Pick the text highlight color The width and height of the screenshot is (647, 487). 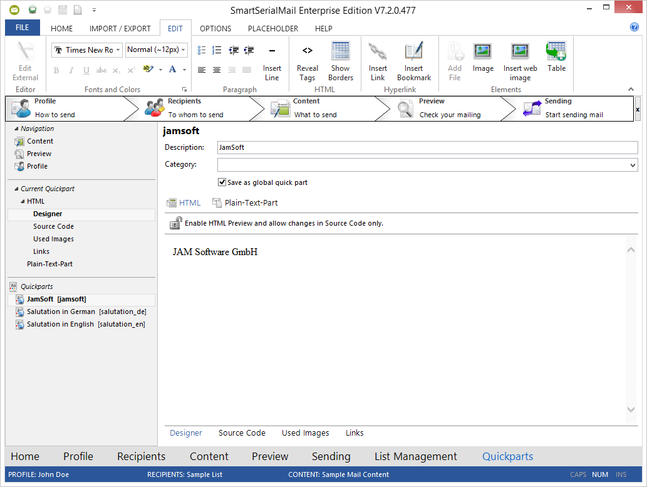(x=148, y=70)
